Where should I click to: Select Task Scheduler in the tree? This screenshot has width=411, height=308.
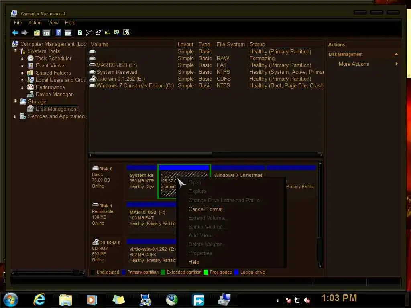53,59
